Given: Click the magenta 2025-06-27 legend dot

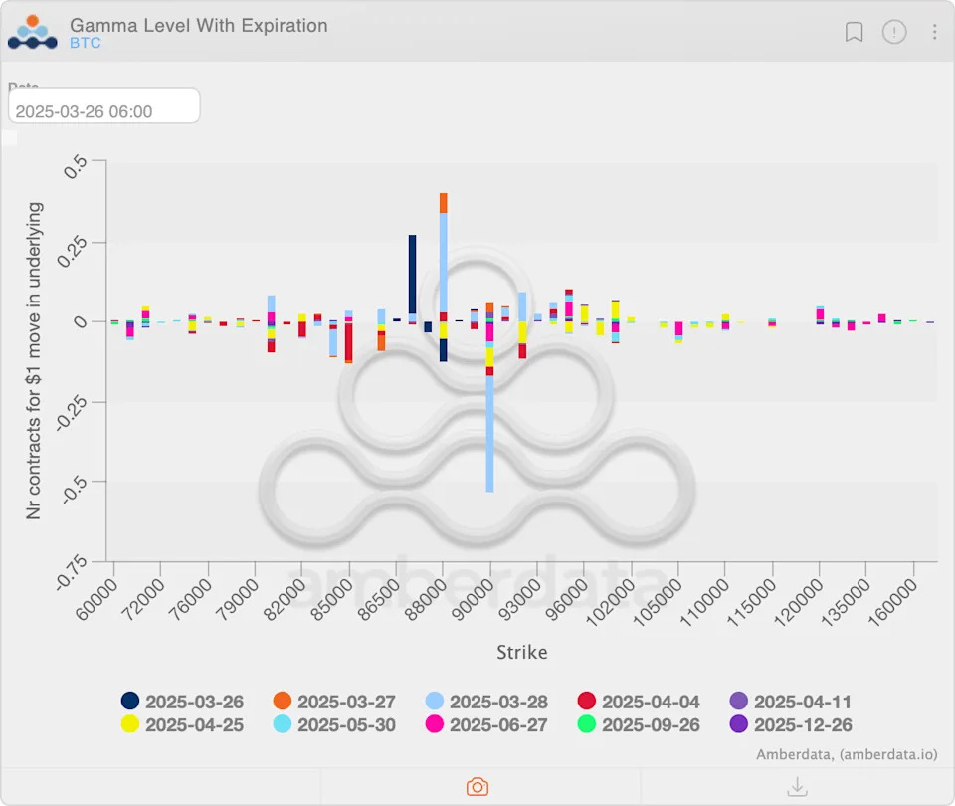Looking at the screenshot, I should 435,723.
